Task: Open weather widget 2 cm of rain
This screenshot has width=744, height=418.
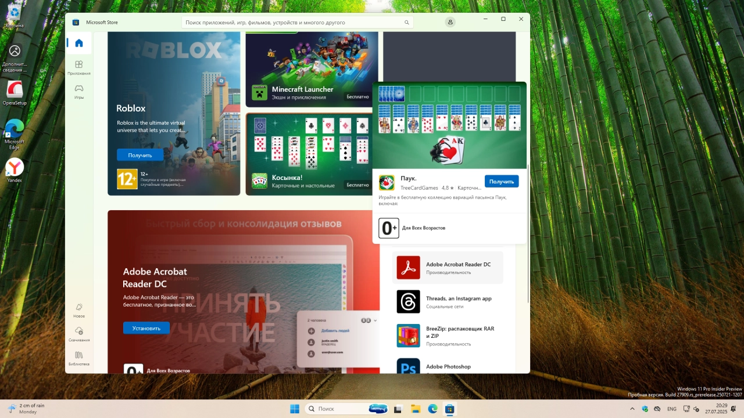Action: tap(26, 409)
